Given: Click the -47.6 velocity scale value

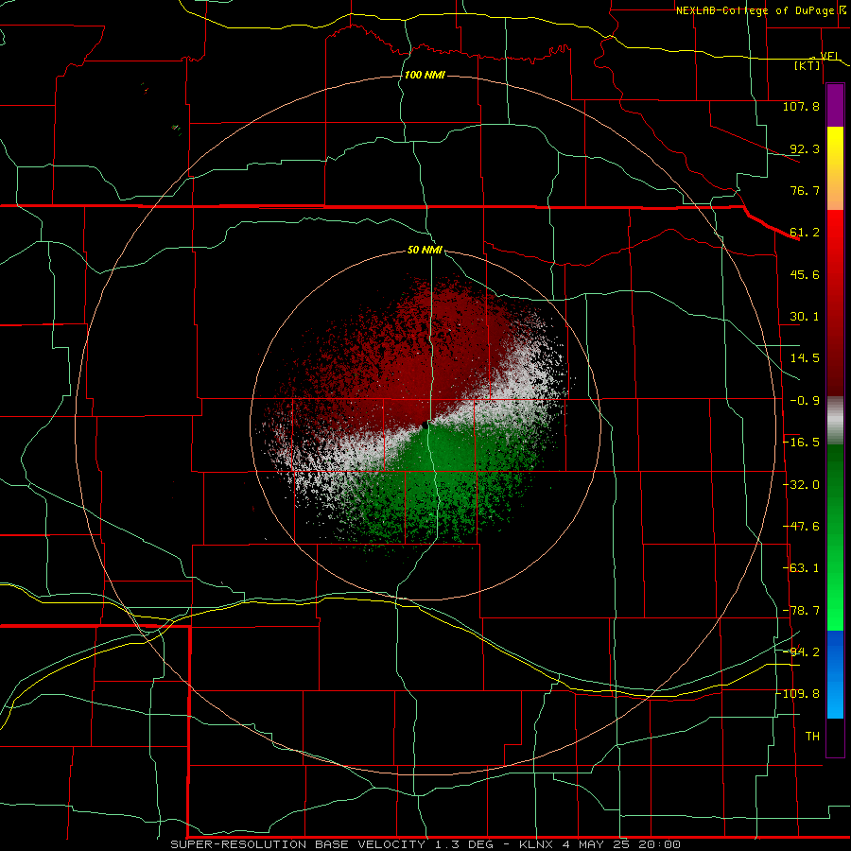Looking at the screenshot, I should 801,527.
